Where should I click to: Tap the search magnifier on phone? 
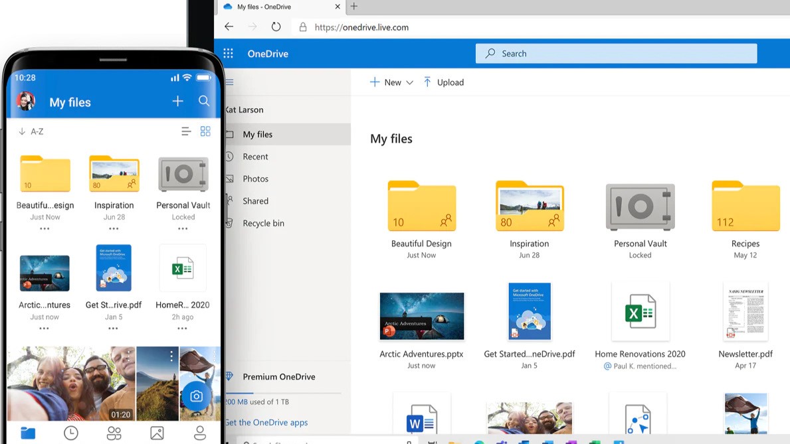(204, 102)
